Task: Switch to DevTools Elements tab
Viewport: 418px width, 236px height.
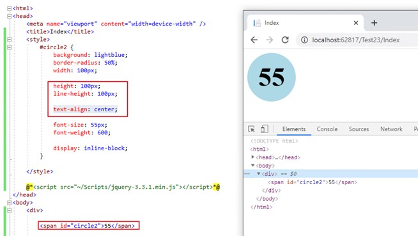Action: point(294,129)
